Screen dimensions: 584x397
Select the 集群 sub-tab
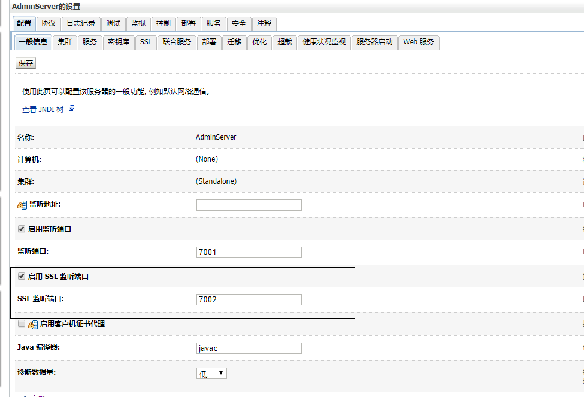[x=65, y=42]
